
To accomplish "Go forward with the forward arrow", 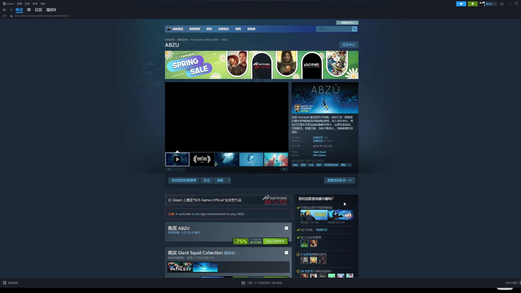I will coord(11,10).
